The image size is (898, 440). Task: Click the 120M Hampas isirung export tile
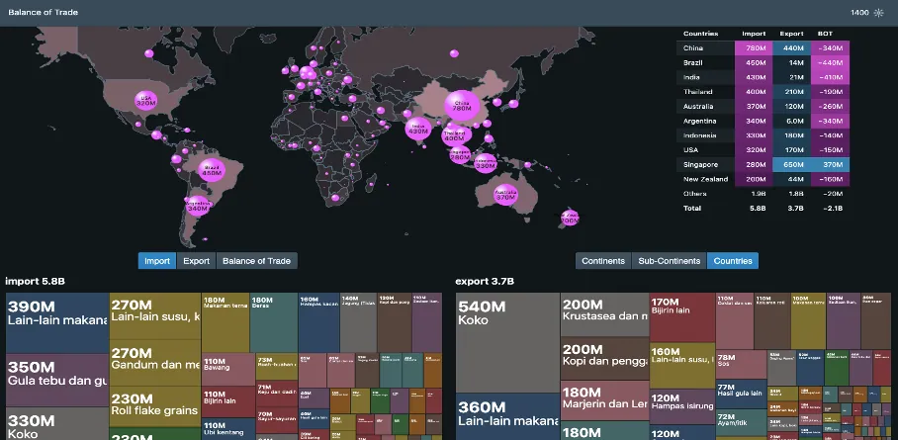(682, 406)
